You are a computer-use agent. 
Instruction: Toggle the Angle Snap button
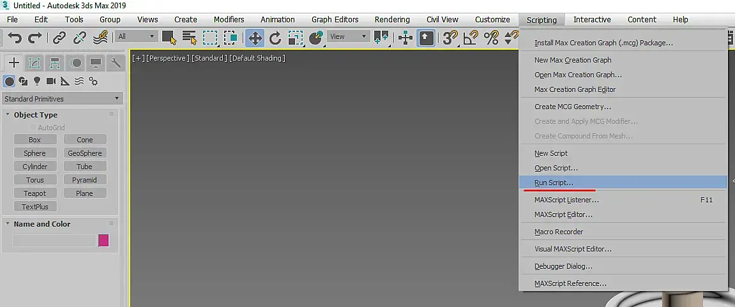[x=471, y=38]
